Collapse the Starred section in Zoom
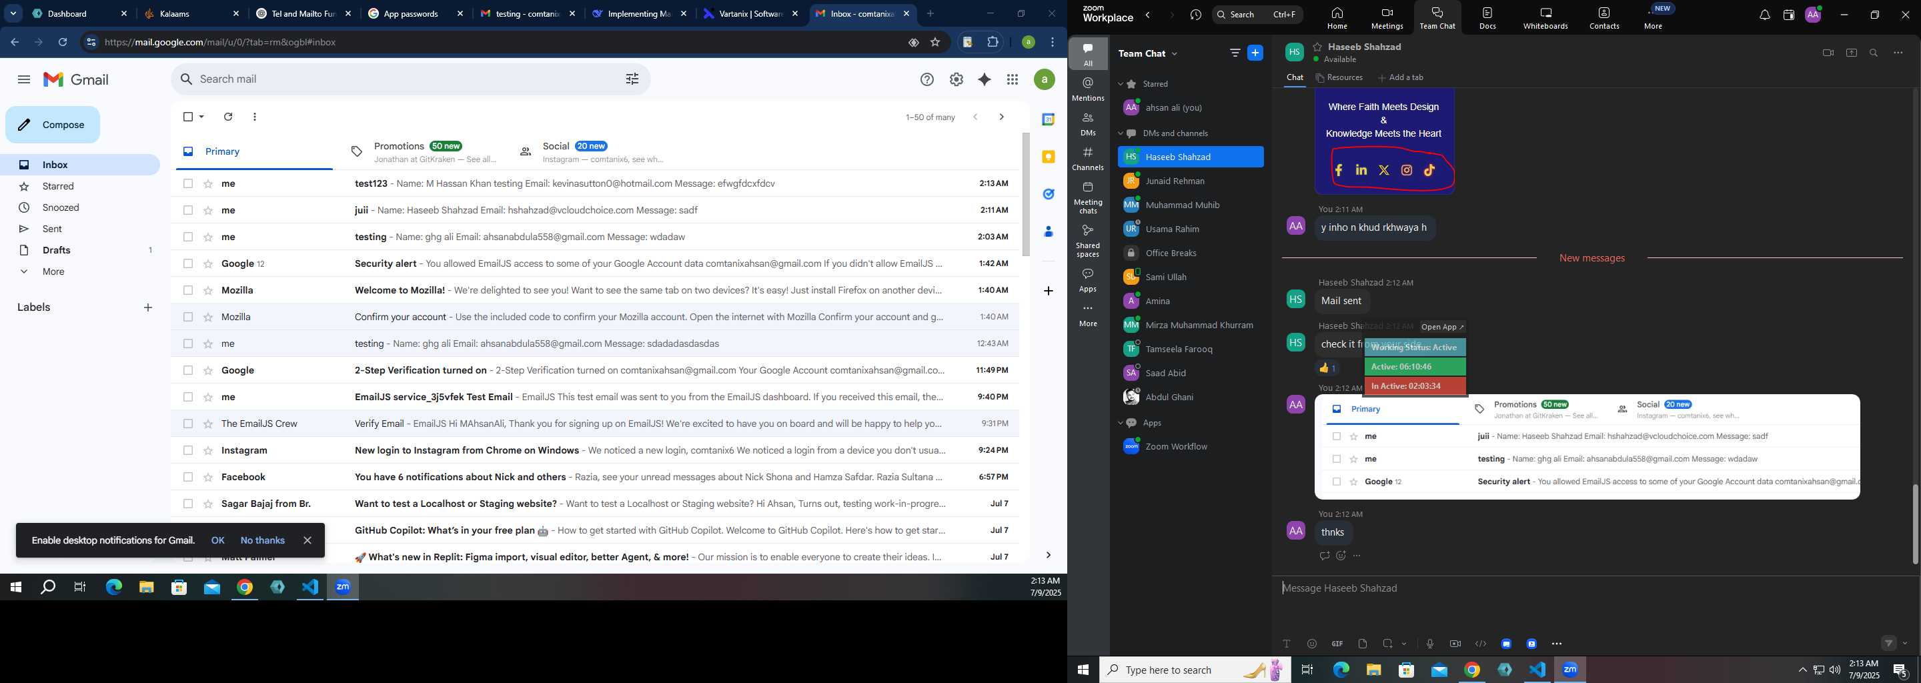The width and height of the screenshot is (1921, 683). pos(1120,84)
